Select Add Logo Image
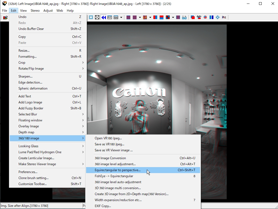 click(x=48, y=102)
